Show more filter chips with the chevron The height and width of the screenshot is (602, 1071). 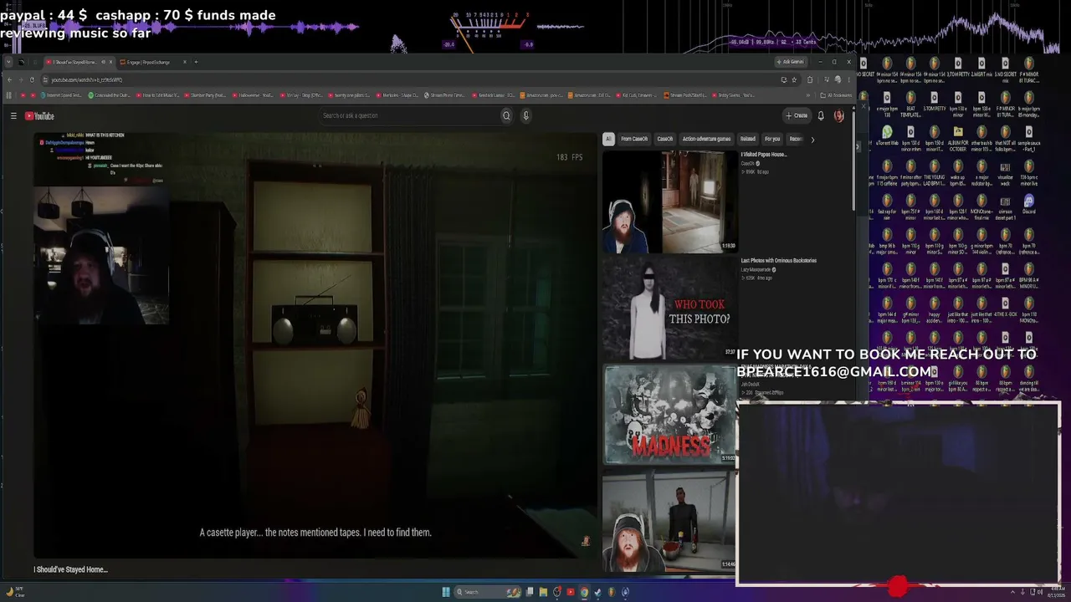tap(812, 139)
